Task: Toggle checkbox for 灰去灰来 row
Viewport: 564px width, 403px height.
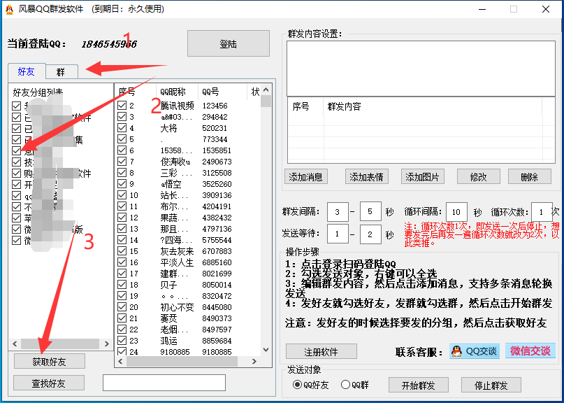Action: click(122, 250)
